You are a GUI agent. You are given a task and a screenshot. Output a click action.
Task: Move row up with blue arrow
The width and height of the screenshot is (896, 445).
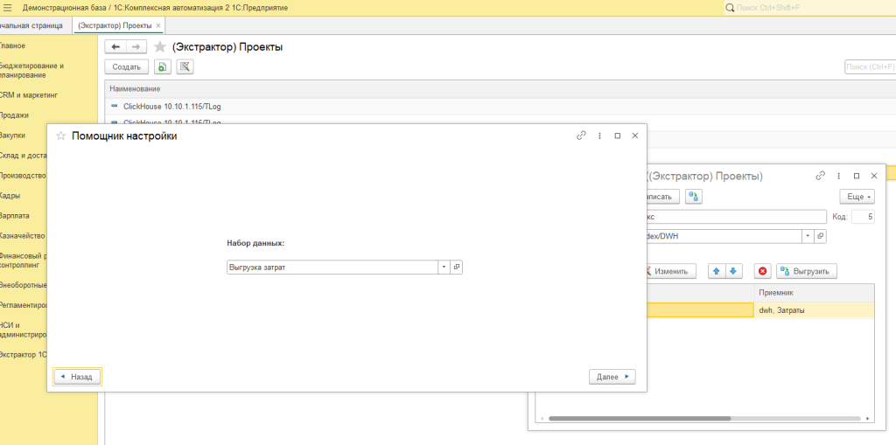click(x=717, y=271)
